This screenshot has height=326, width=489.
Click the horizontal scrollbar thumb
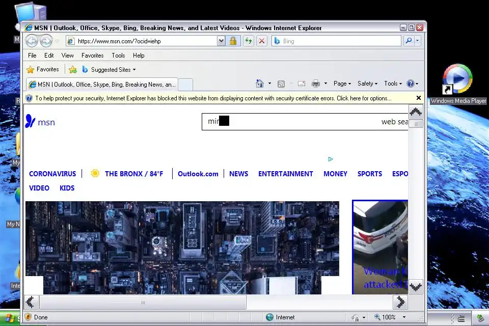click(143, 302)
